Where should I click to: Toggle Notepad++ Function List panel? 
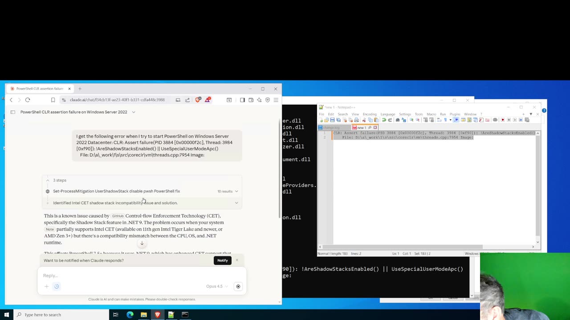point(481,120)
